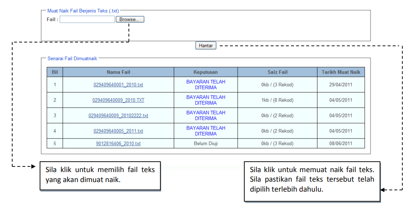Click row number 2 cell
The height and width of the screenshot is (209, 415).
(55, 100)
